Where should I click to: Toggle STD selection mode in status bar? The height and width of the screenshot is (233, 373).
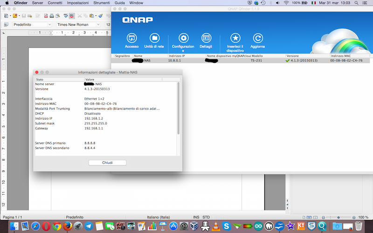pos(206,217)
